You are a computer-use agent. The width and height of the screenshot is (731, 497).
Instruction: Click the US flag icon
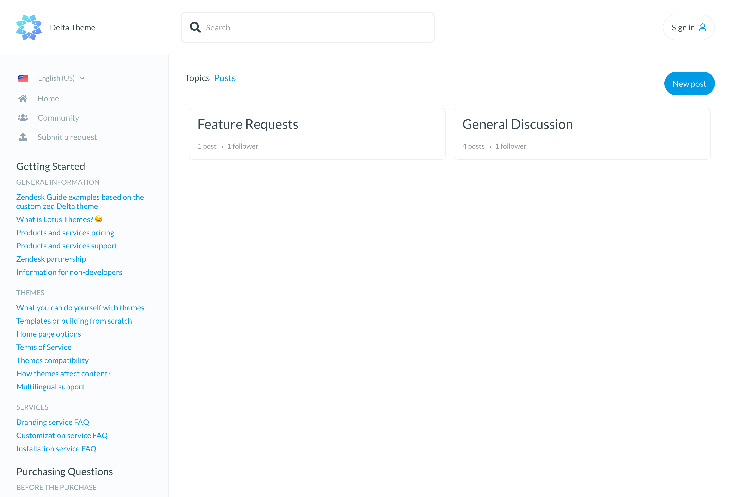tap(23, 78)
